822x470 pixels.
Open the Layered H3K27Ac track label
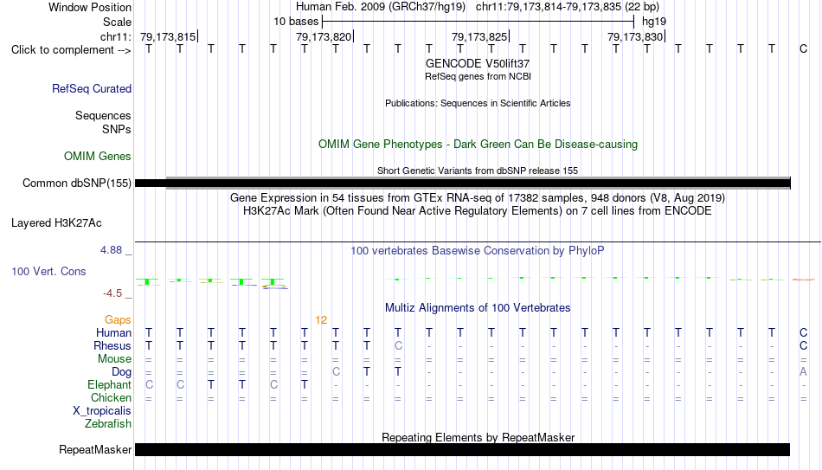[x=56, y=223]
